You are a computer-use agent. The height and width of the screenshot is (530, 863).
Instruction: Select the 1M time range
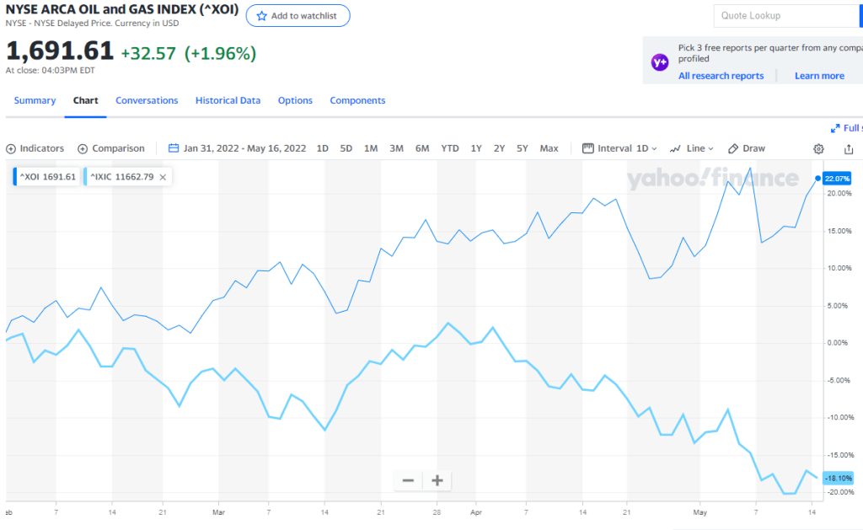click(371, 148)
